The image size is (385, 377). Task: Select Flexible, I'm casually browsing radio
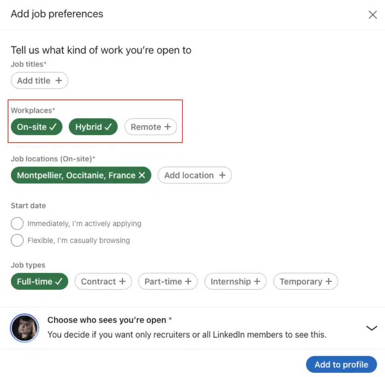point(17,240)
